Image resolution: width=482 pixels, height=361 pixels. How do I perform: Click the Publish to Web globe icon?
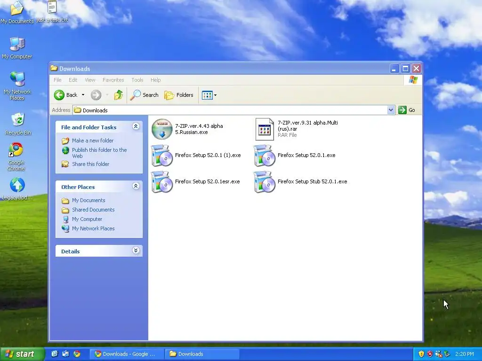click(x=65, y=150)
